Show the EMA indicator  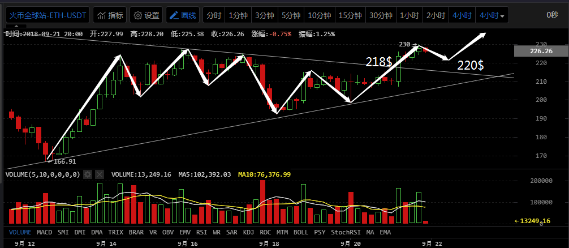point(385,232)
